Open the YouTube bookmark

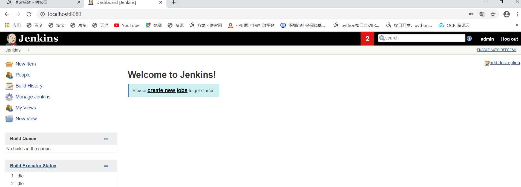pyautogui.click(x=127, y=25)
